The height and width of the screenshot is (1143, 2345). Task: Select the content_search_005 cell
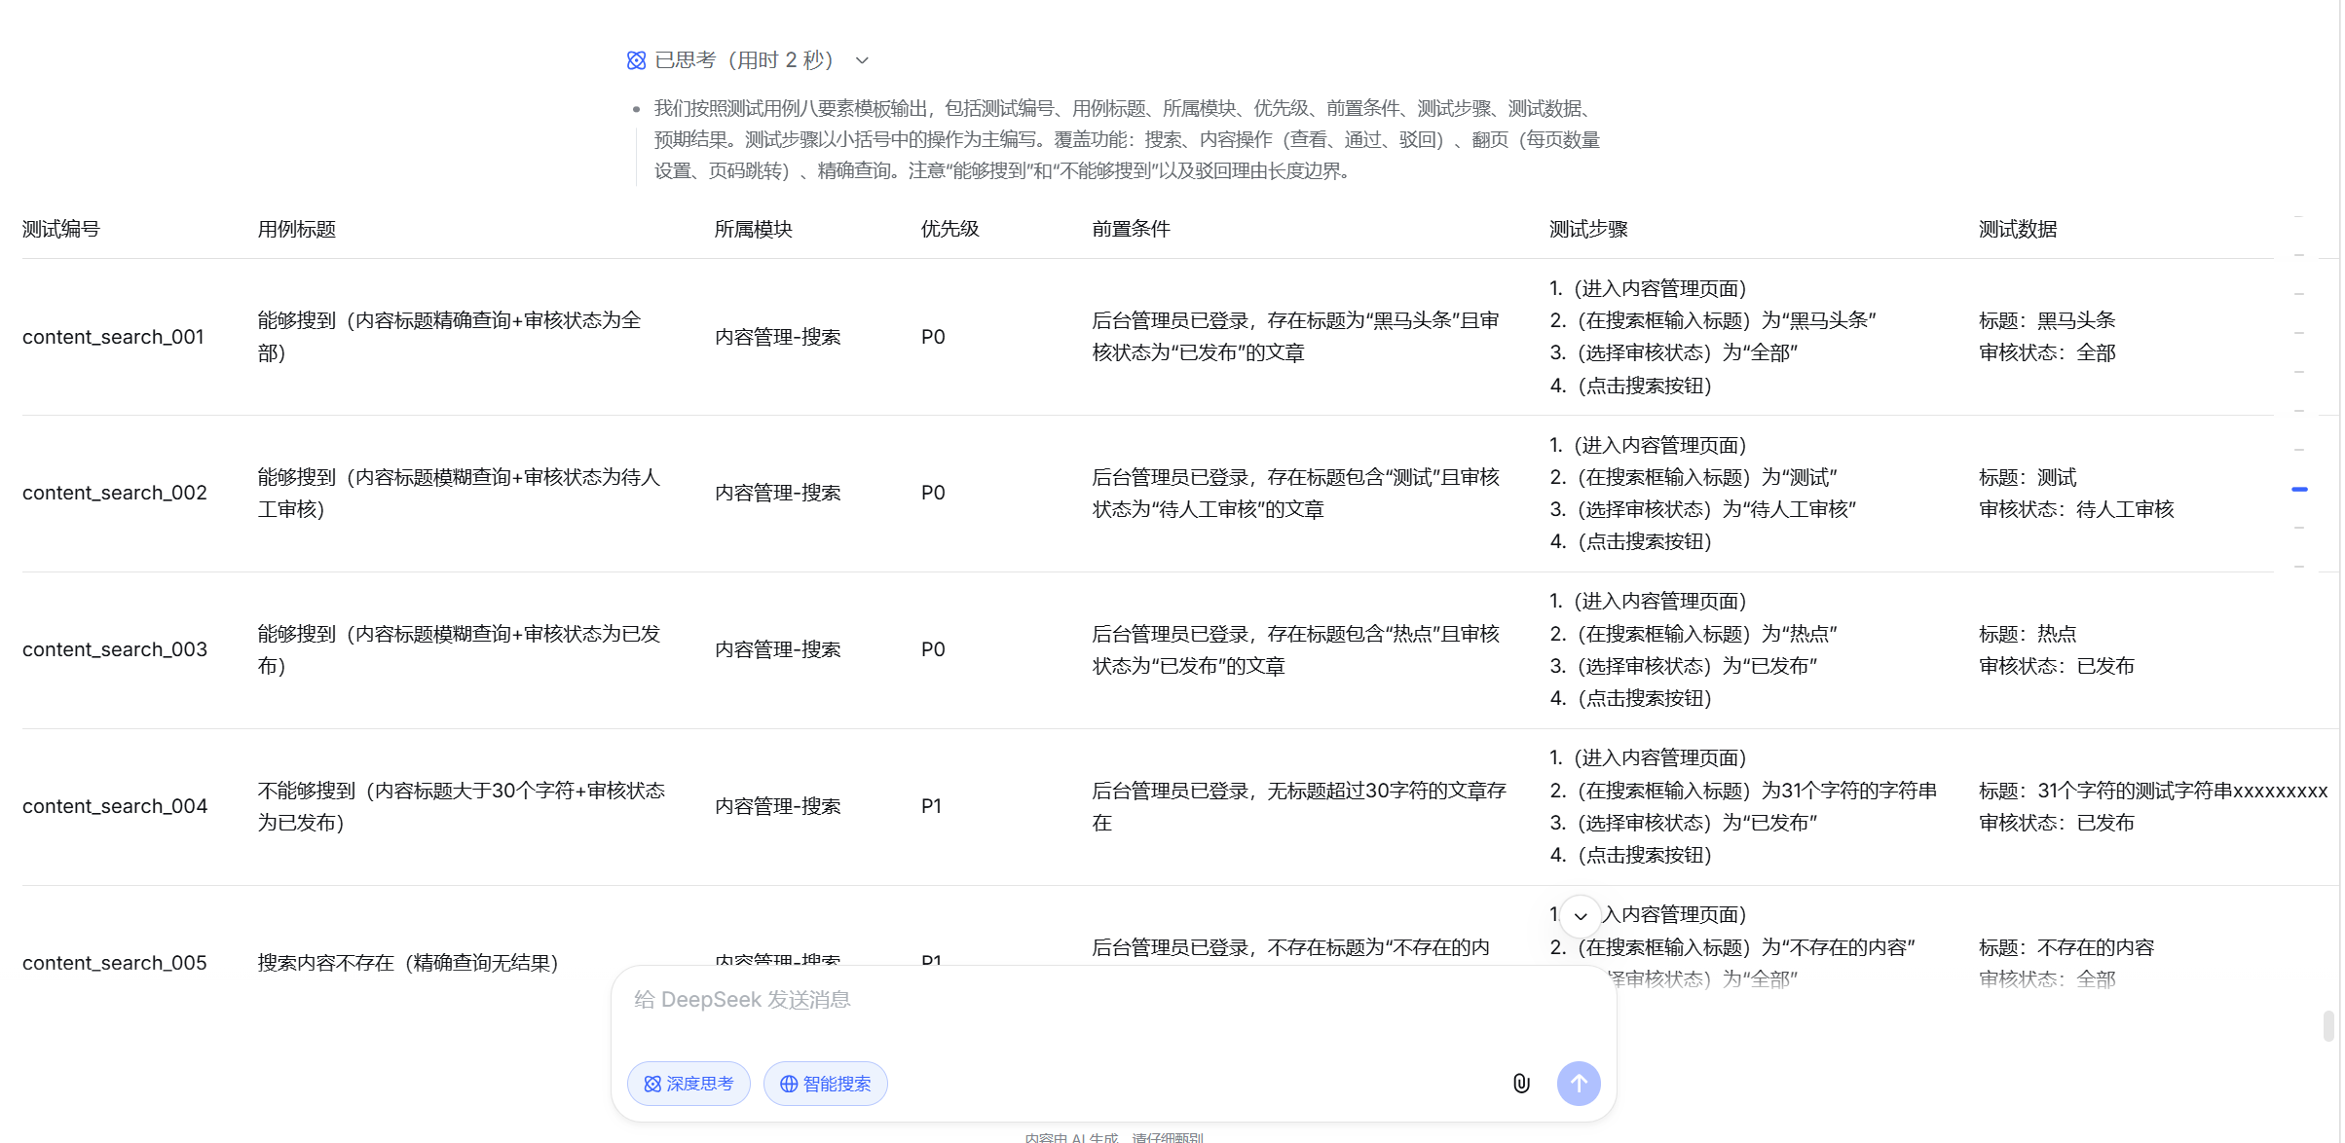tap(115, 963)
